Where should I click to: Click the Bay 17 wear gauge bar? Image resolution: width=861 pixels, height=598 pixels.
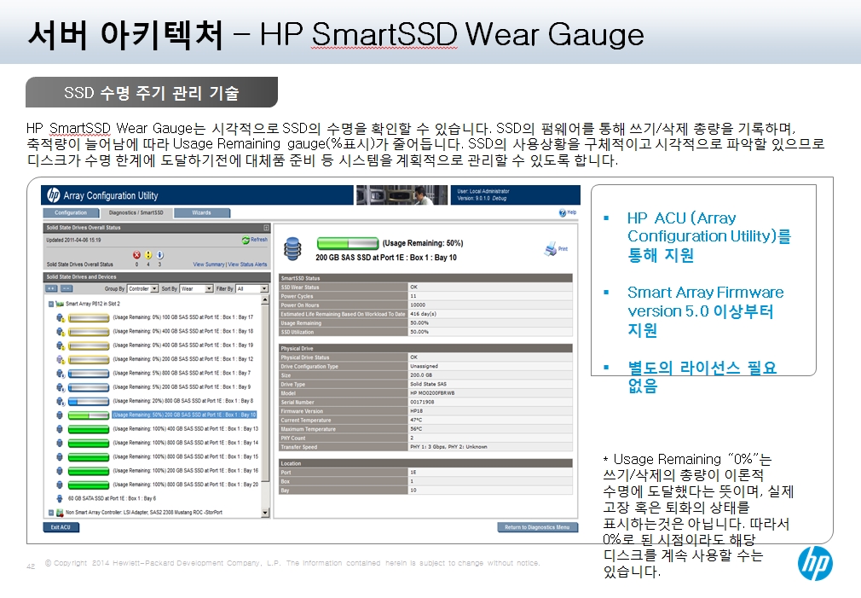pyautogui.click(x=89, y=317)
